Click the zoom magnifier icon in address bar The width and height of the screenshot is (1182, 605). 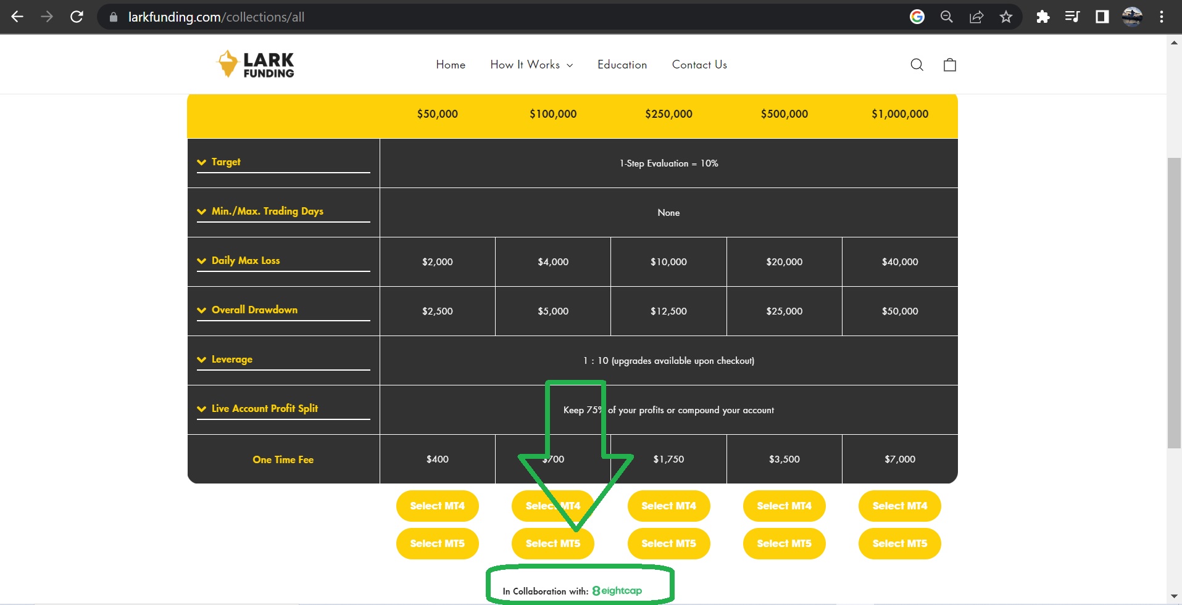click(x=946, y=17)
